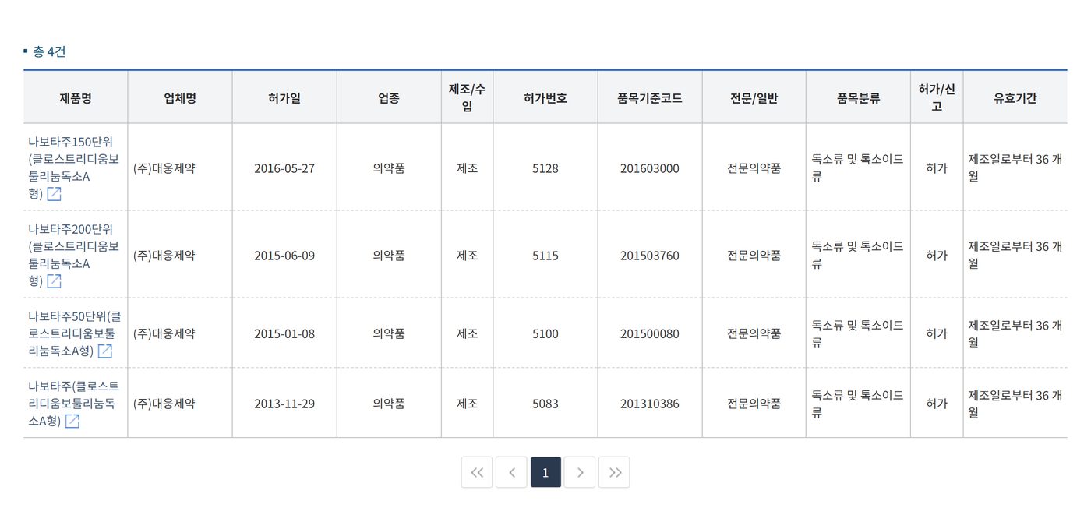Viewport: 1091px width, 508px height.
Task: Open the 나보타주 link with permit number 5083
Action: tap(73, 404)
